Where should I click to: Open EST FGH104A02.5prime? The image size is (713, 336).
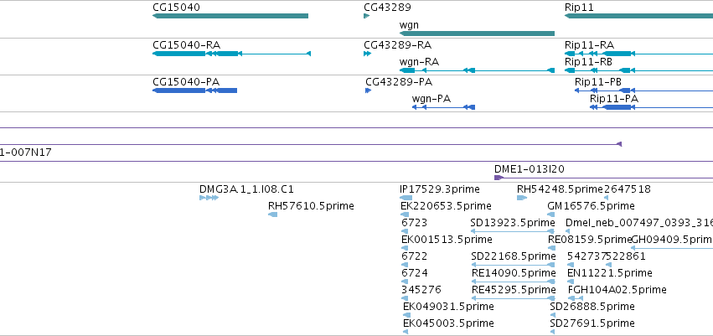click(x=576, y=299)
